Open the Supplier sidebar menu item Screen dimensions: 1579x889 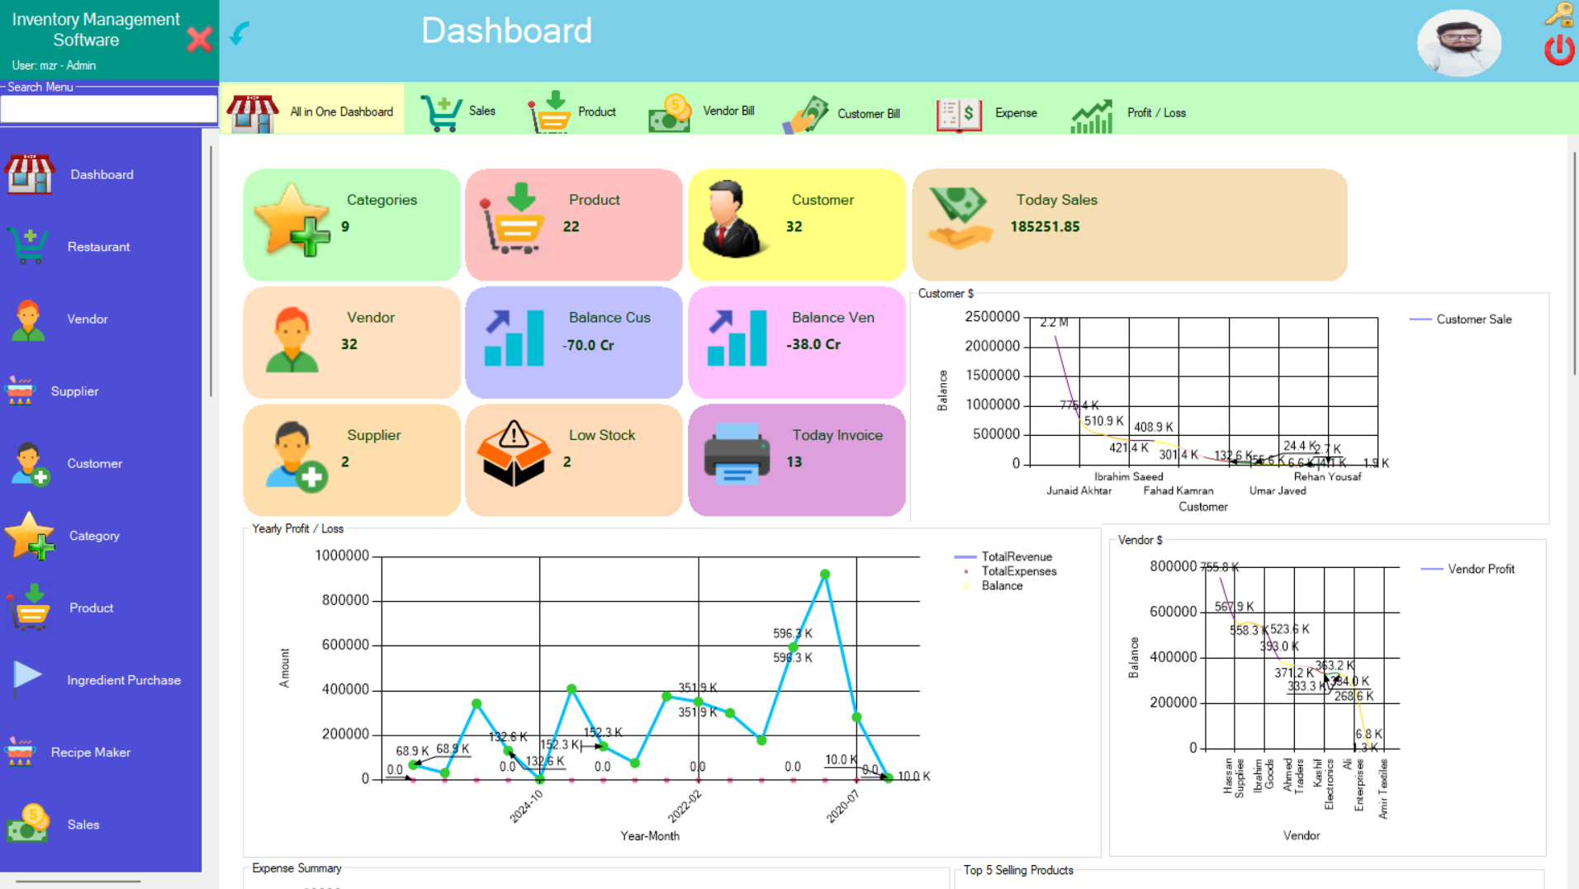click(74, 391)
